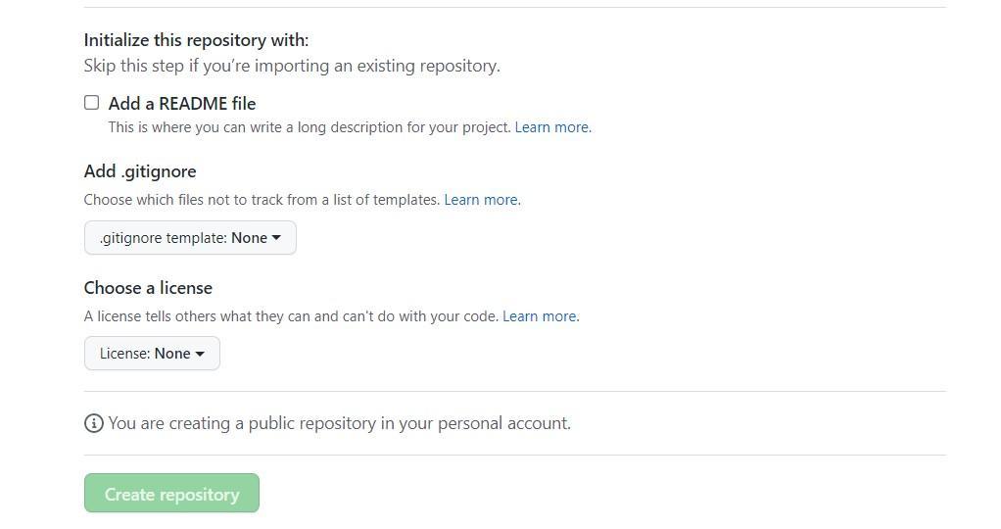The height and width of the screenshot is (529, 1001).
Task: Click the 'Choose which files not to track' text
Action: 262,200
